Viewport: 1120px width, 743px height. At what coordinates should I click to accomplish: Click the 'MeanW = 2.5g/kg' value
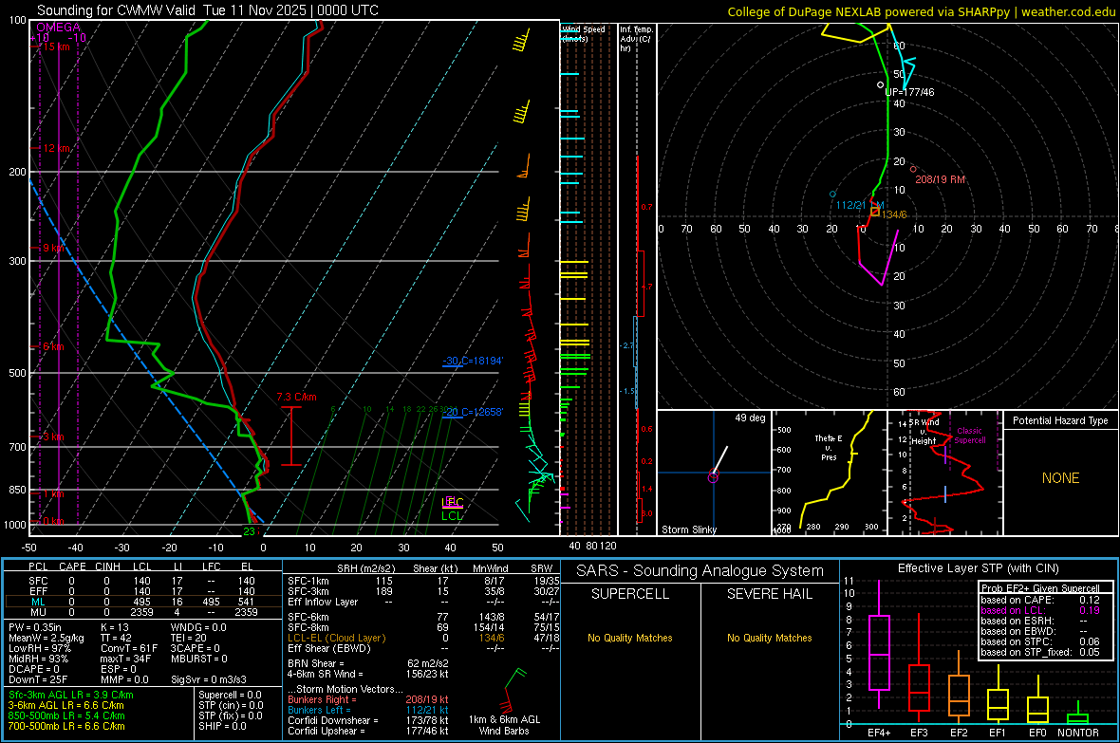(47, 638)
